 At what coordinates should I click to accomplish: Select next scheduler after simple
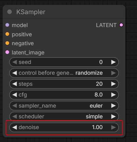click(113, 116)
